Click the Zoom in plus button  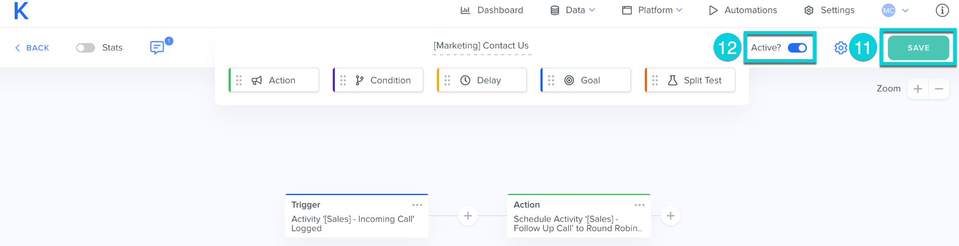coord(918,89)
